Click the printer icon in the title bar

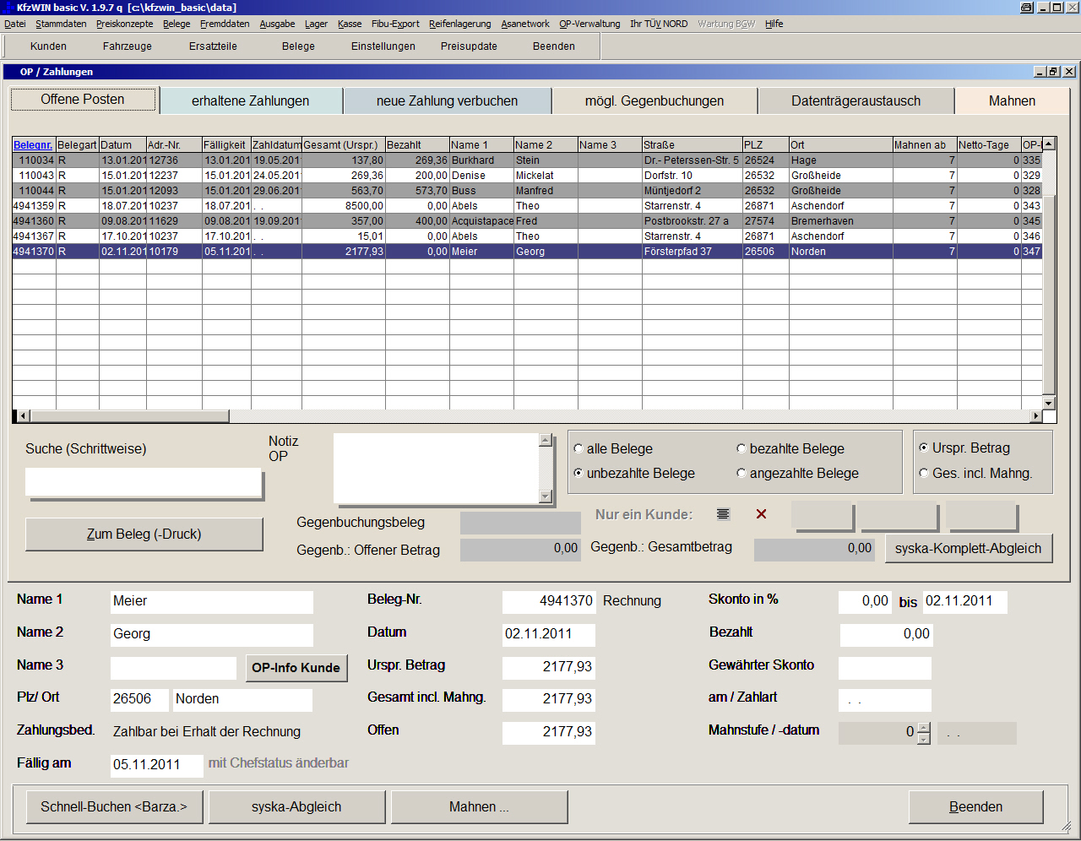(x=1026, y=7)
